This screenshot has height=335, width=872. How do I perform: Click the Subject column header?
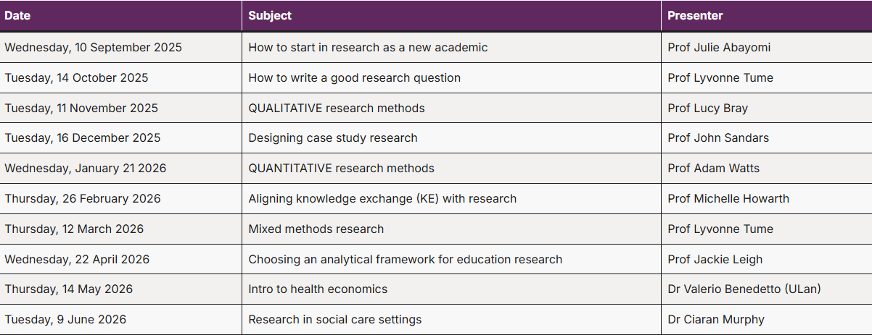coord(270,16)
